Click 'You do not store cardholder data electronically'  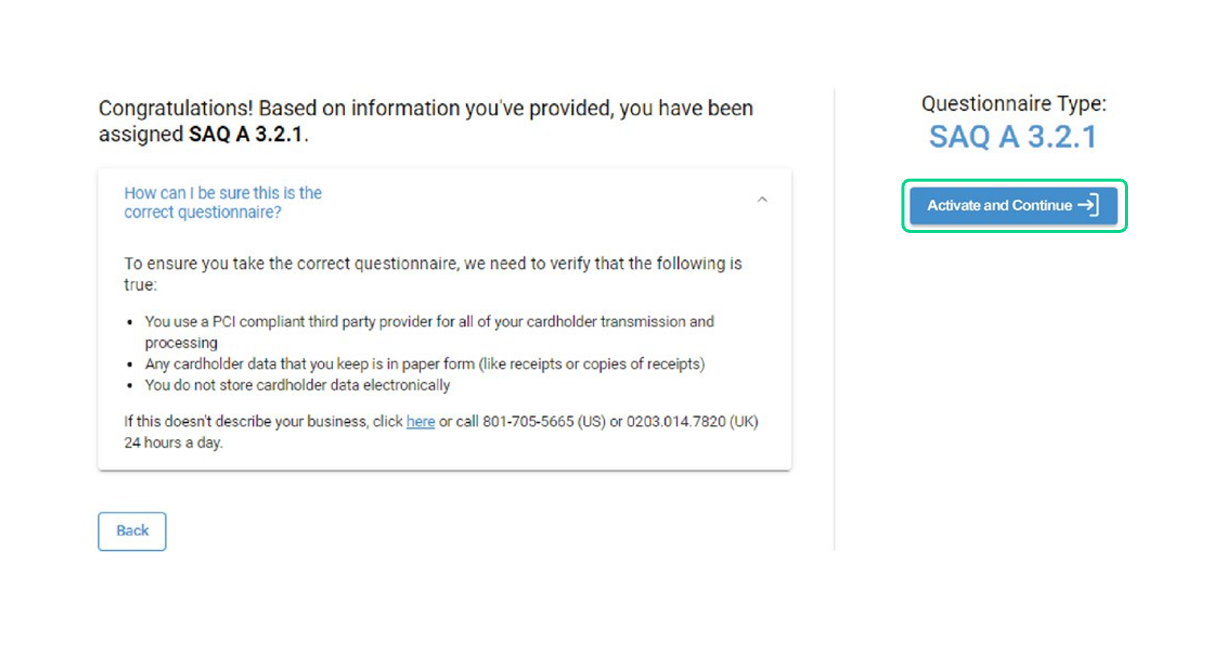coord(297,386)
